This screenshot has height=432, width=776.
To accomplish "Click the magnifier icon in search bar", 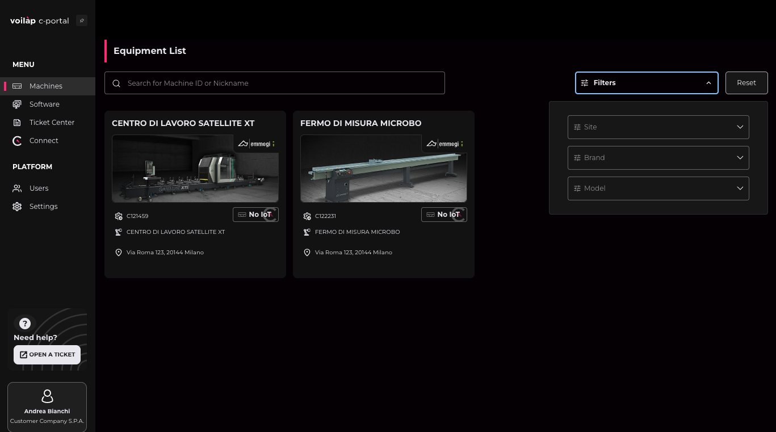I will coord(116,83).
